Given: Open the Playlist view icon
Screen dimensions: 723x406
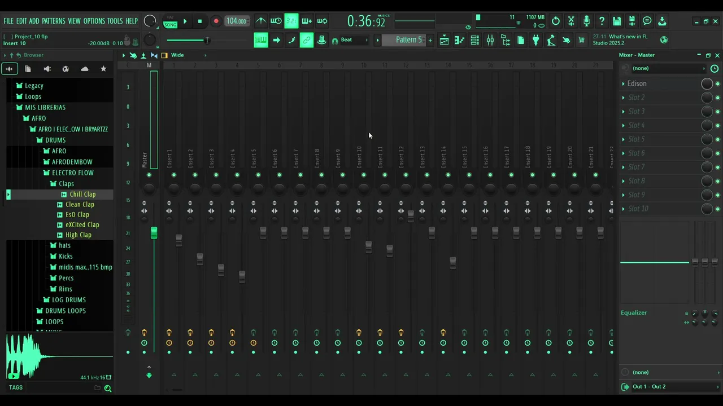Looking at the screenshot, I should (445, 40).
